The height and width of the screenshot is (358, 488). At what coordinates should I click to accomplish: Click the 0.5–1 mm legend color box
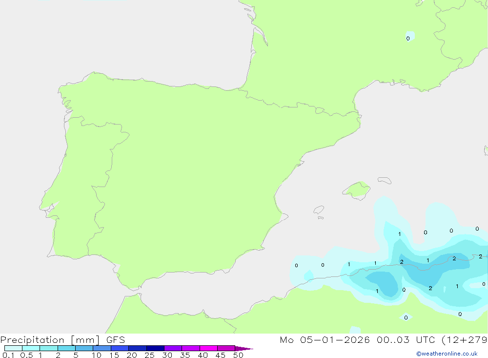click(x=31, y=348)
